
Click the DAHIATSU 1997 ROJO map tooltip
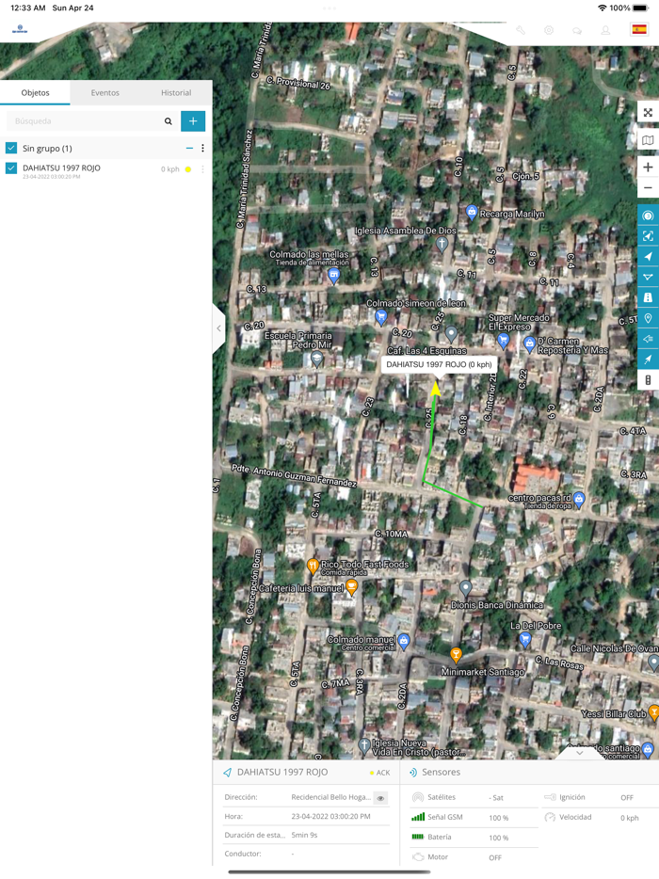pyautogui.click(x=439, y=364)
